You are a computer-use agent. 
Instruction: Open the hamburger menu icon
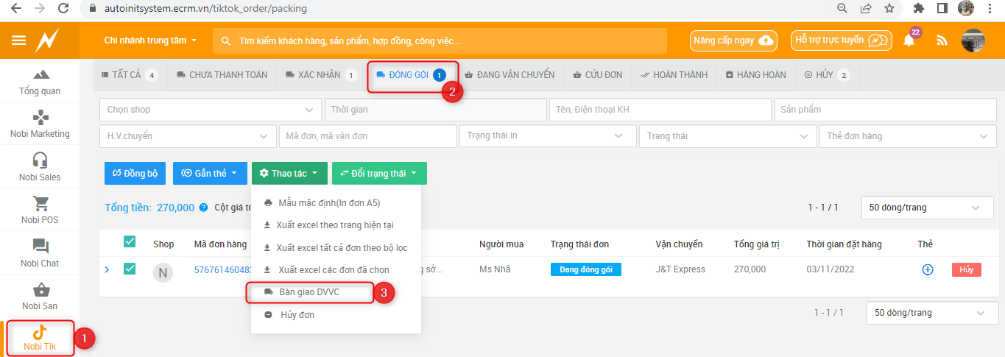pyautogui.click(x=18, y=40)
